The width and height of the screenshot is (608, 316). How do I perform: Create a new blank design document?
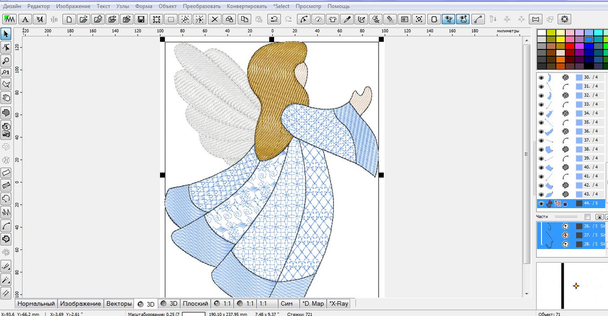[69, 19]
